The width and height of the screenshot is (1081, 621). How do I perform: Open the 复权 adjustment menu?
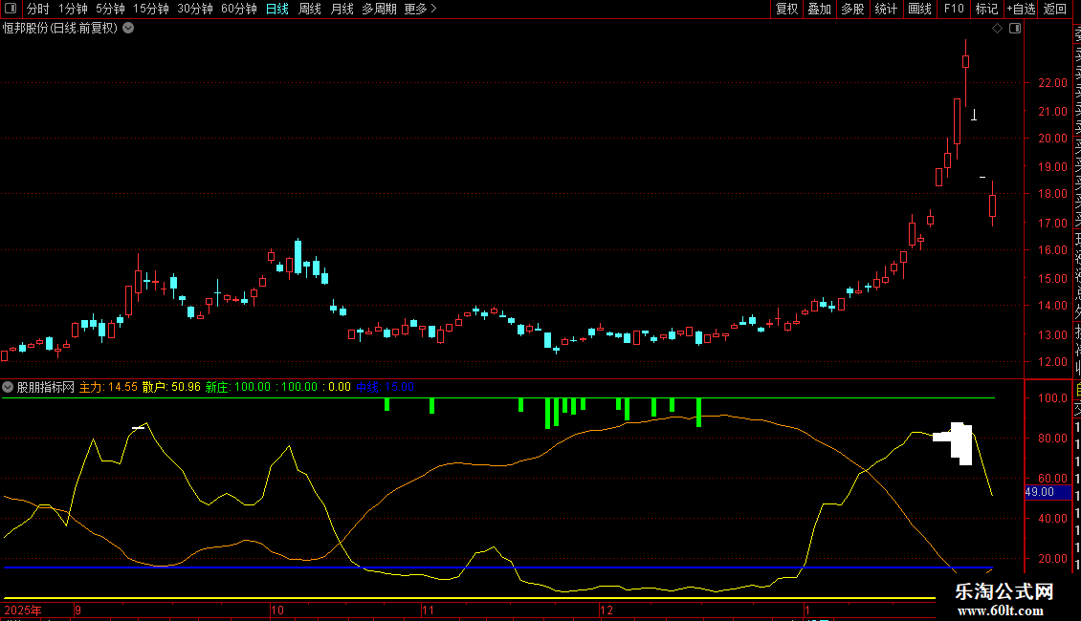coord(786,9)
